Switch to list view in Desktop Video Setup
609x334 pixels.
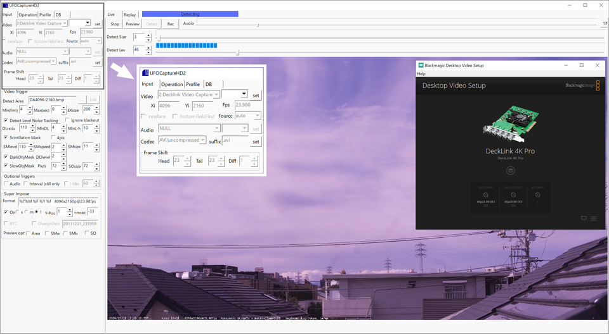(x=594, y=218)
